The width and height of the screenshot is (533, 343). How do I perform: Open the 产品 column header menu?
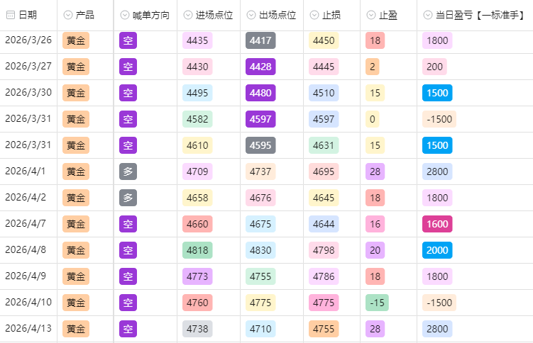(85, 15)
